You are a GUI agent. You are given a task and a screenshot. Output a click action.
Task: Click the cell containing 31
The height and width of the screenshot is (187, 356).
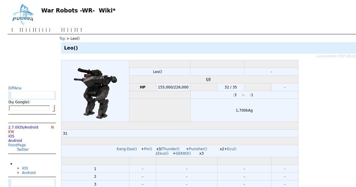[x=180, y=134]
